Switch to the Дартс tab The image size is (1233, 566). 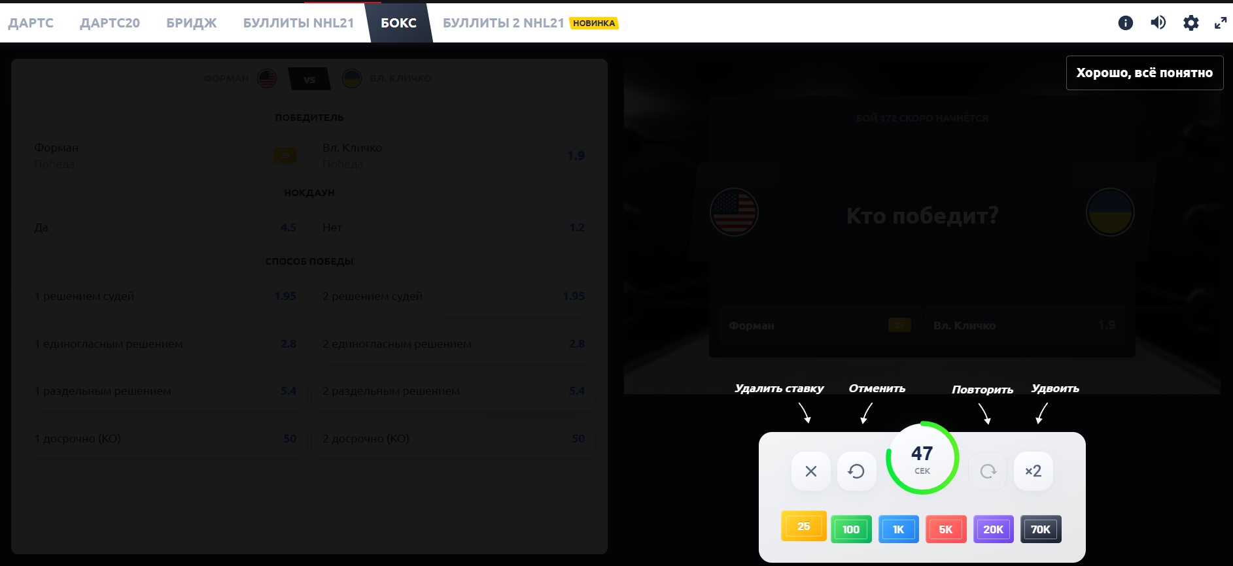click(x=31, y=23)
